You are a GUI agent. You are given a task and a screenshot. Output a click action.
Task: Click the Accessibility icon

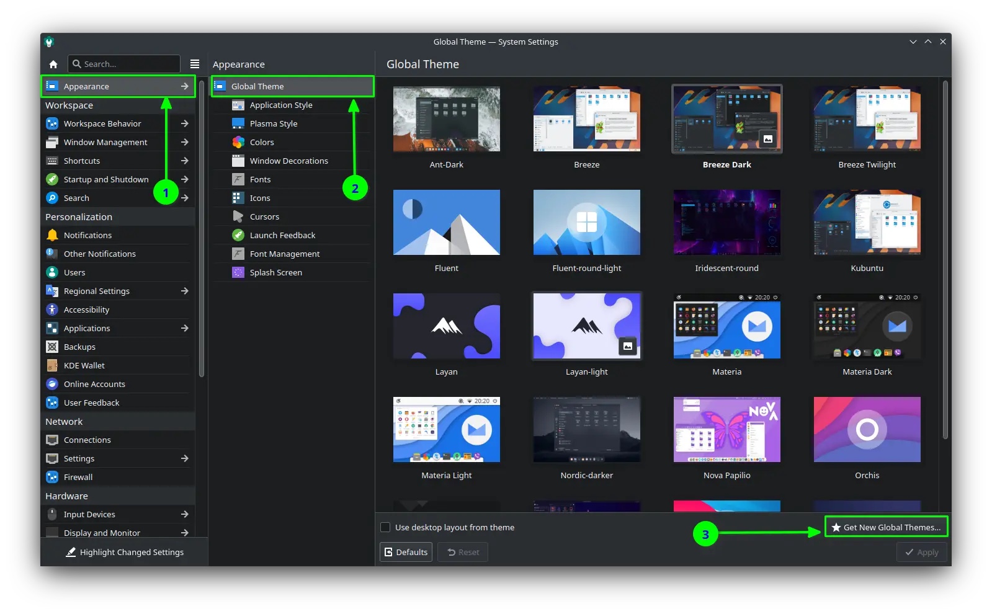53,309
